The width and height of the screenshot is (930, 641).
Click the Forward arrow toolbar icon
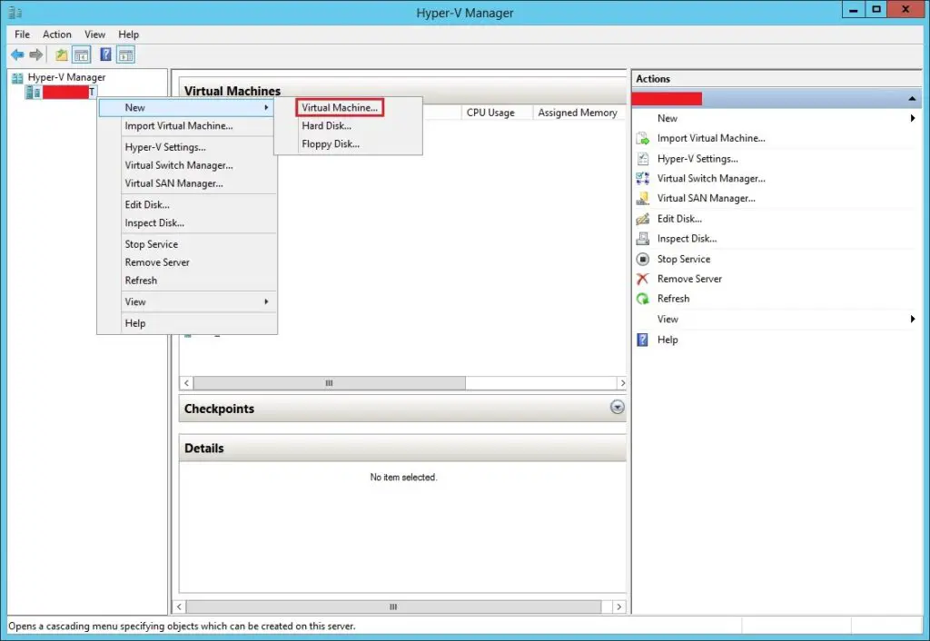point(36,55)
